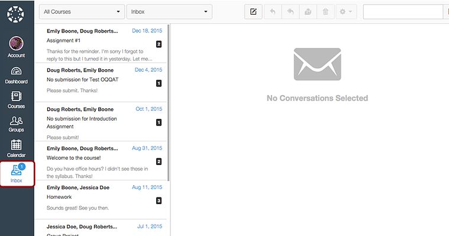Viewport: 449px width, 236px height.
Task: Open the gear settings dropdown menu
Action: [x=346, y=12]
